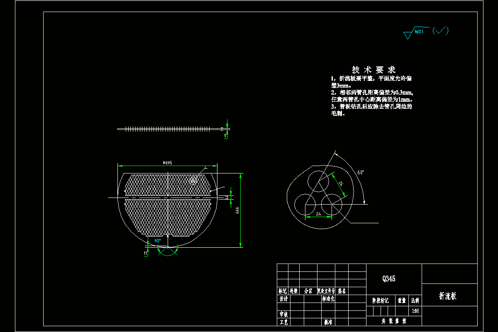Image resolution: width=498 pixels, height=332 pixels.
Task: Select the 44 dimension text
Action: click(x=227, y=197)
